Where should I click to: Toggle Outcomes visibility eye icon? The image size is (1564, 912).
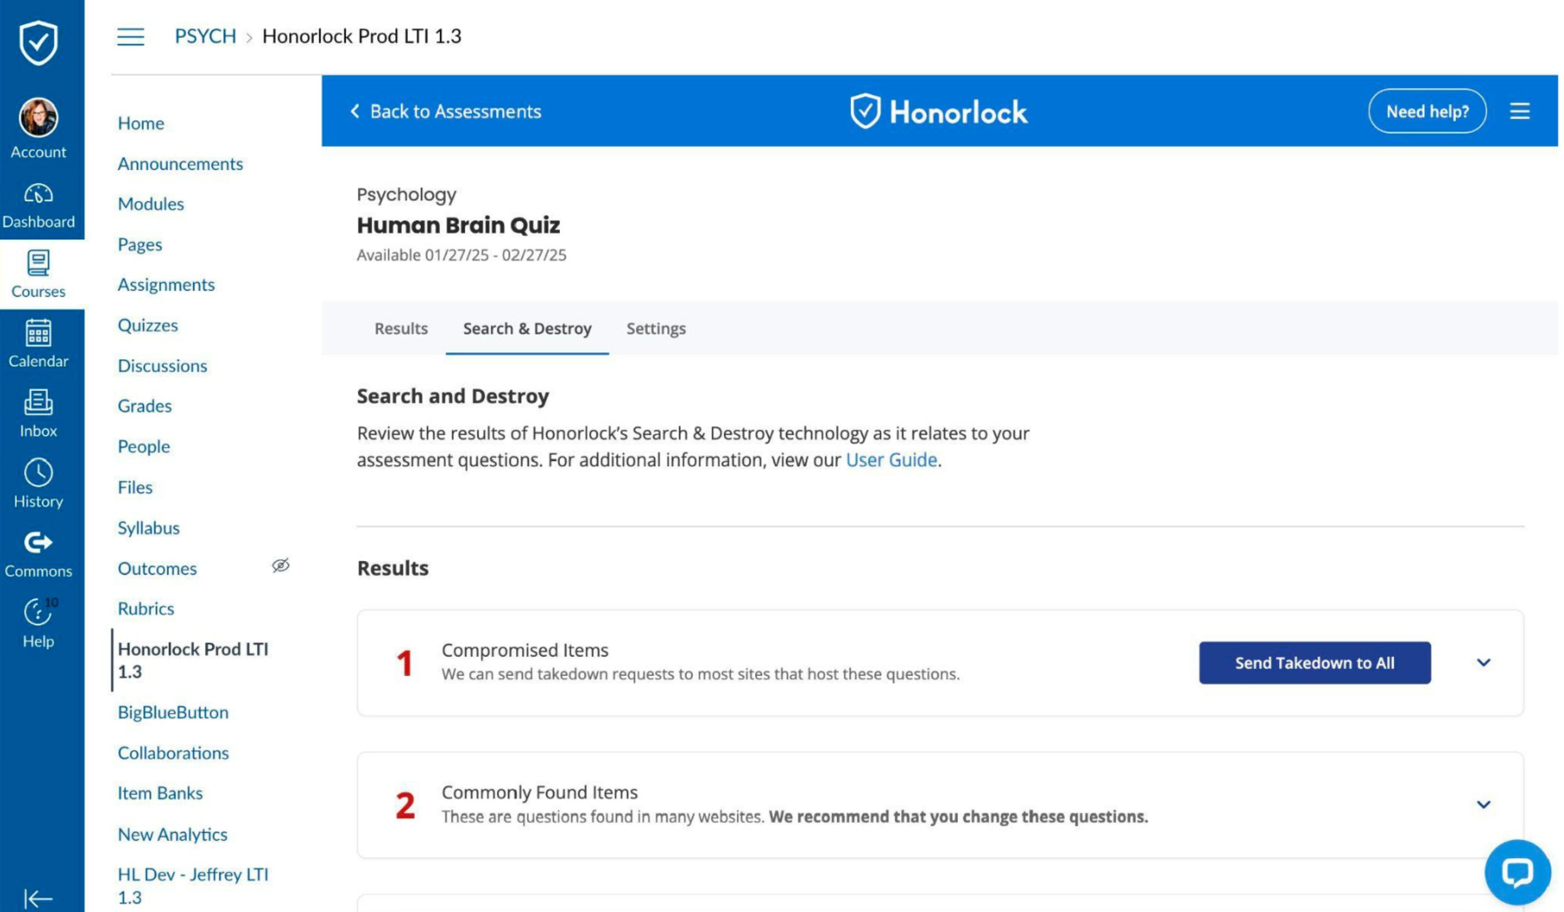click(x=280, y=566)
